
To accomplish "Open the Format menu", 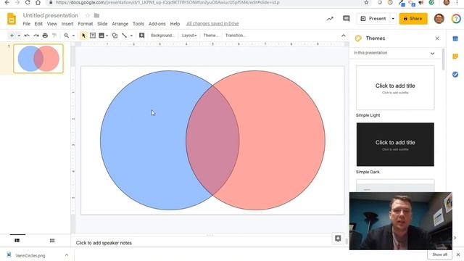I will point(86,24).
